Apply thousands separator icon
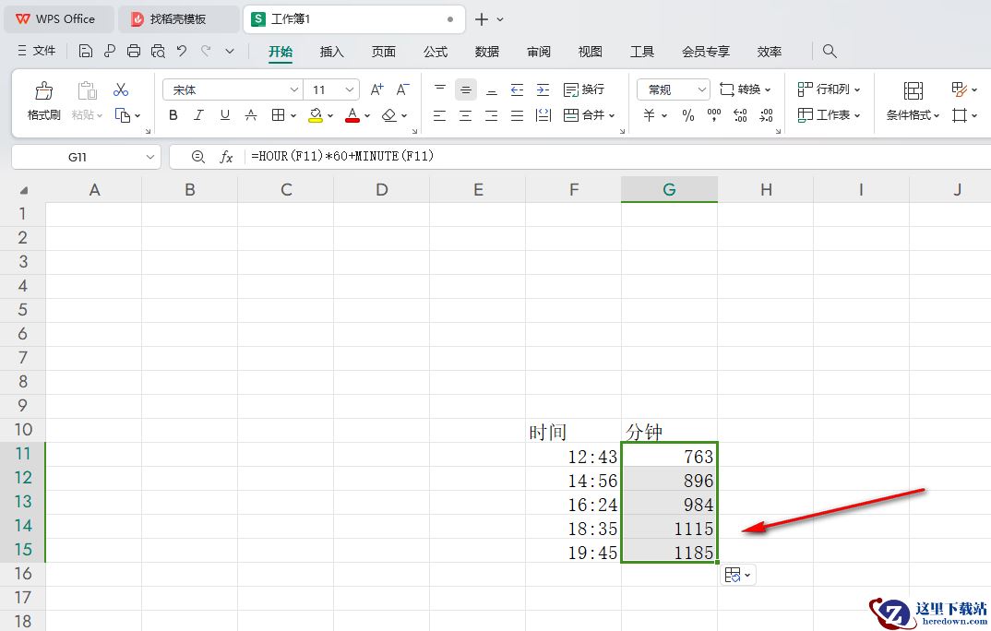991x631 pixels. (x=714, y=115)
